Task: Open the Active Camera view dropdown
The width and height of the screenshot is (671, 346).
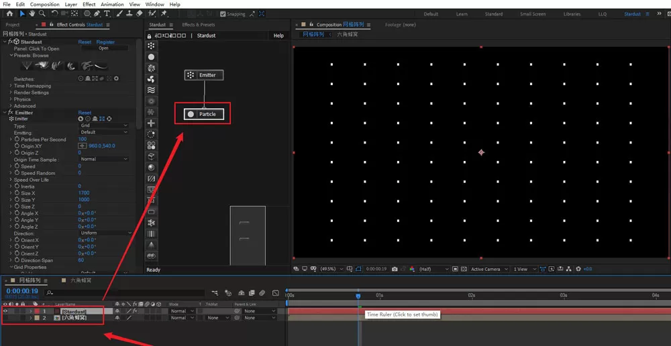Action: 489,269
